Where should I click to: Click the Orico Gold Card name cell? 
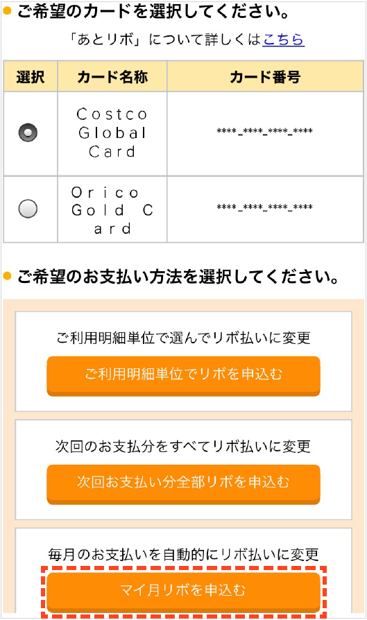click(x=112, y=209)
